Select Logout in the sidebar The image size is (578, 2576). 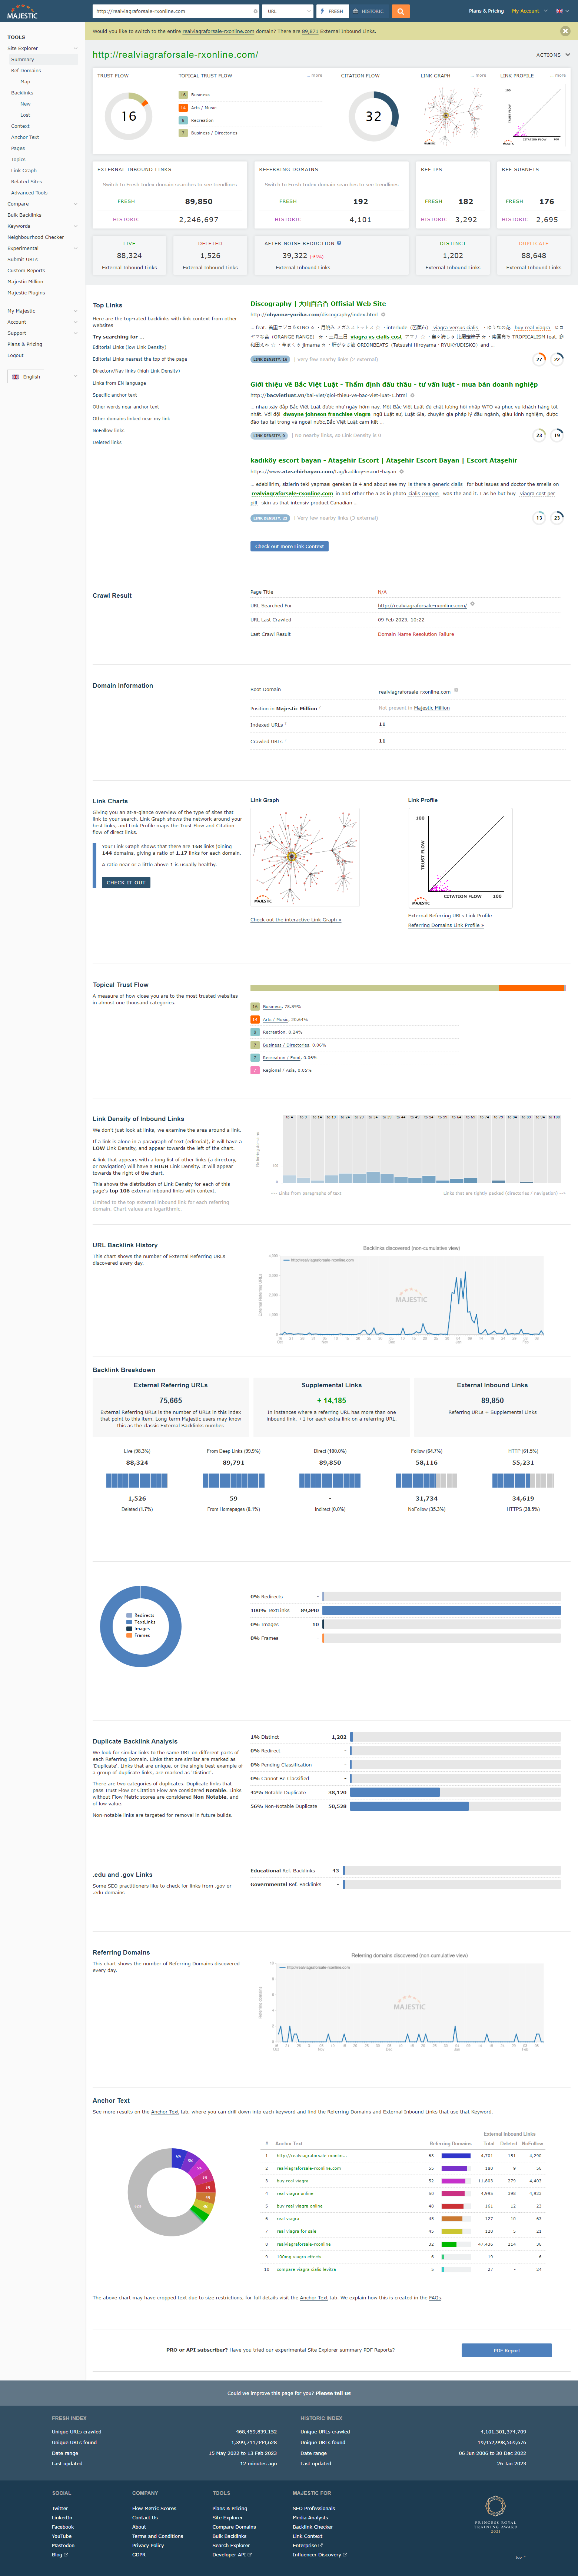coord(15,355)
